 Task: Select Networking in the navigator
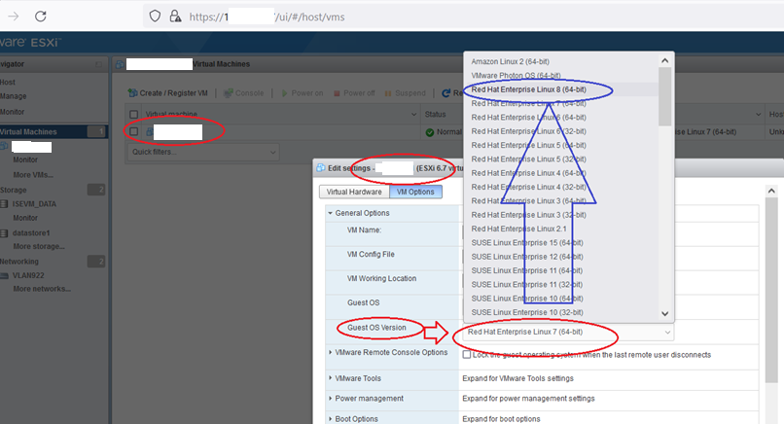point(19,262)
